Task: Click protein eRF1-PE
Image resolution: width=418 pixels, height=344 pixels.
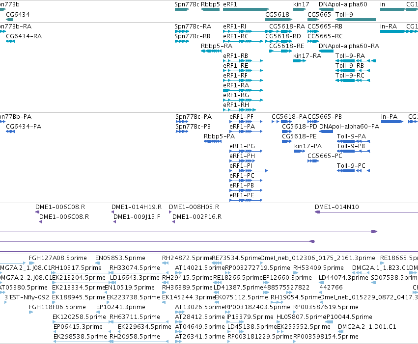Action: (x=242, y=195)
